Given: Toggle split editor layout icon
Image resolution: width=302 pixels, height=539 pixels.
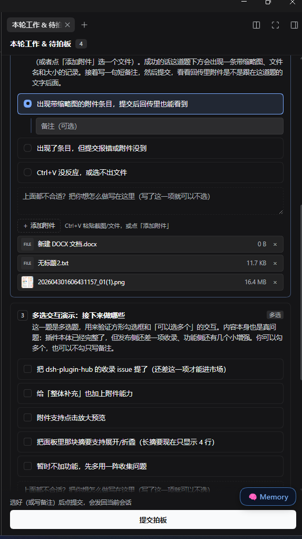Looking at the screenshot, I should [x=256, y=25].
